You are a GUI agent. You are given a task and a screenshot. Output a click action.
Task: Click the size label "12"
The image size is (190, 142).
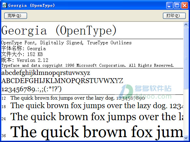coord(4,98)
